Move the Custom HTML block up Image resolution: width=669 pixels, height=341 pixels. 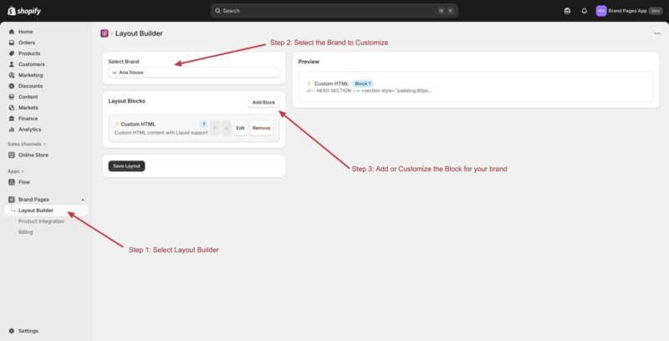pos(215,128)
